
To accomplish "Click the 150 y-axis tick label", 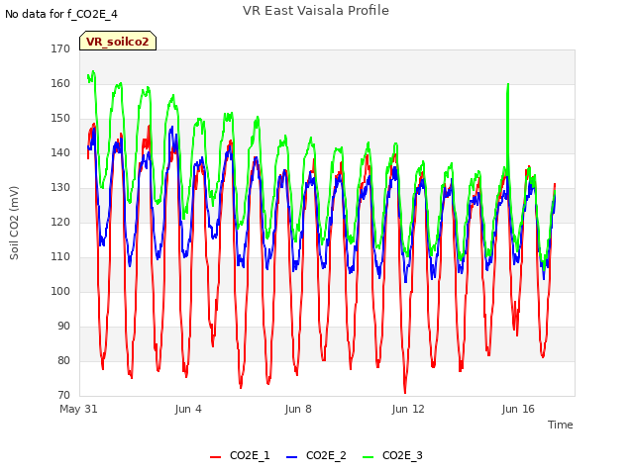I will tap(60, 119).
